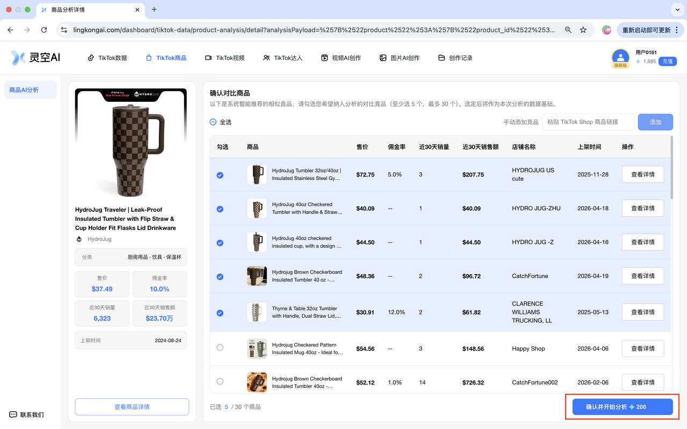Uncheck HydroJug Tumbler 32oz/40oz row

(220, 175)
